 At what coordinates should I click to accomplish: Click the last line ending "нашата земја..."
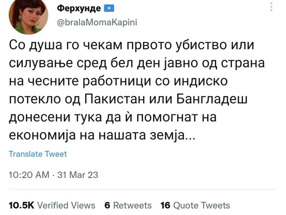[102, 135]
